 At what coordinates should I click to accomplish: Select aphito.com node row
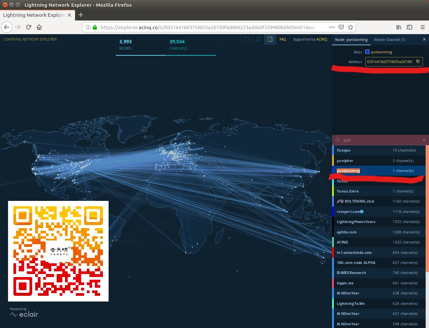coord(379,232)
